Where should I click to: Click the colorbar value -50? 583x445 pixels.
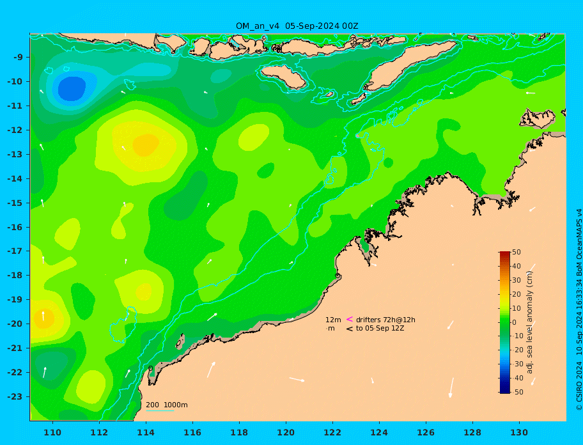518,392
